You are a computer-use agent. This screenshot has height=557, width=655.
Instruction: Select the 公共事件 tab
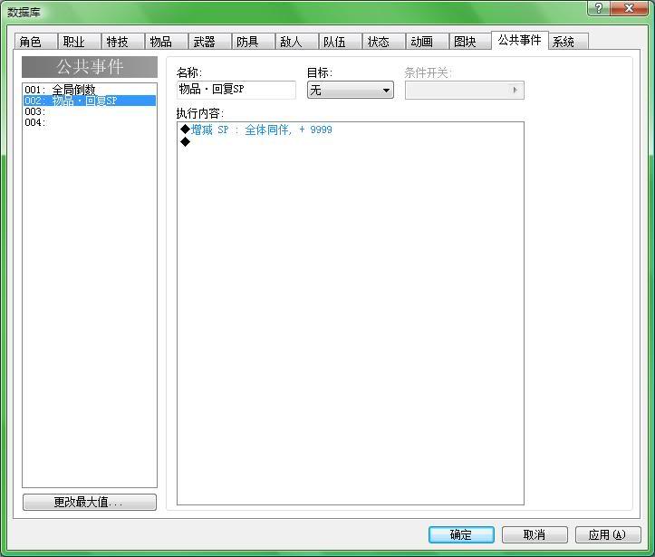point(520,41)
